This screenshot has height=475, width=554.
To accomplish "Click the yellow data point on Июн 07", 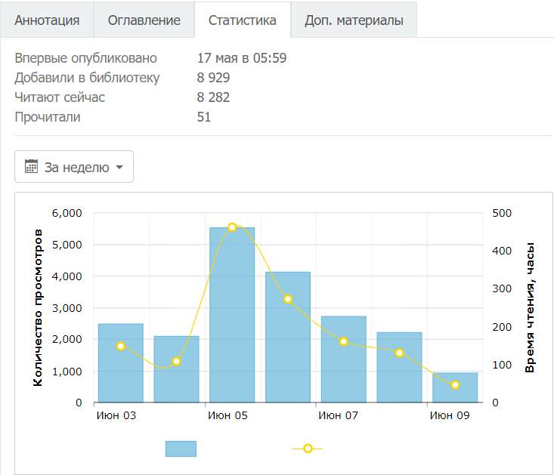I will pos(344,341).
